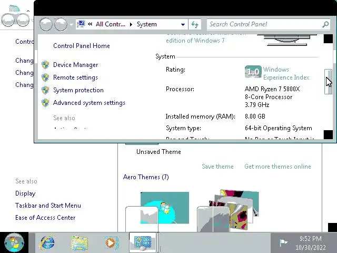Viewport: 337px width, 253px height.
Task: Open the address bar history dropdown
Action: click(183, 25)
